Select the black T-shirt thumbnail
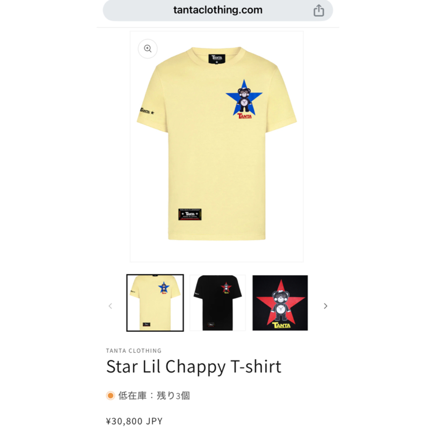The width and height of the screenshot is (433, 433). click(218, 303)
